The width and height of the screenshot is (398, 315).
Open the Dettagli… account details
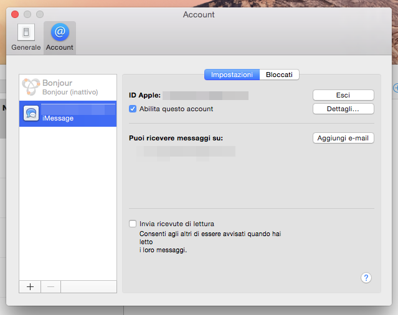[x=343, y=109]
